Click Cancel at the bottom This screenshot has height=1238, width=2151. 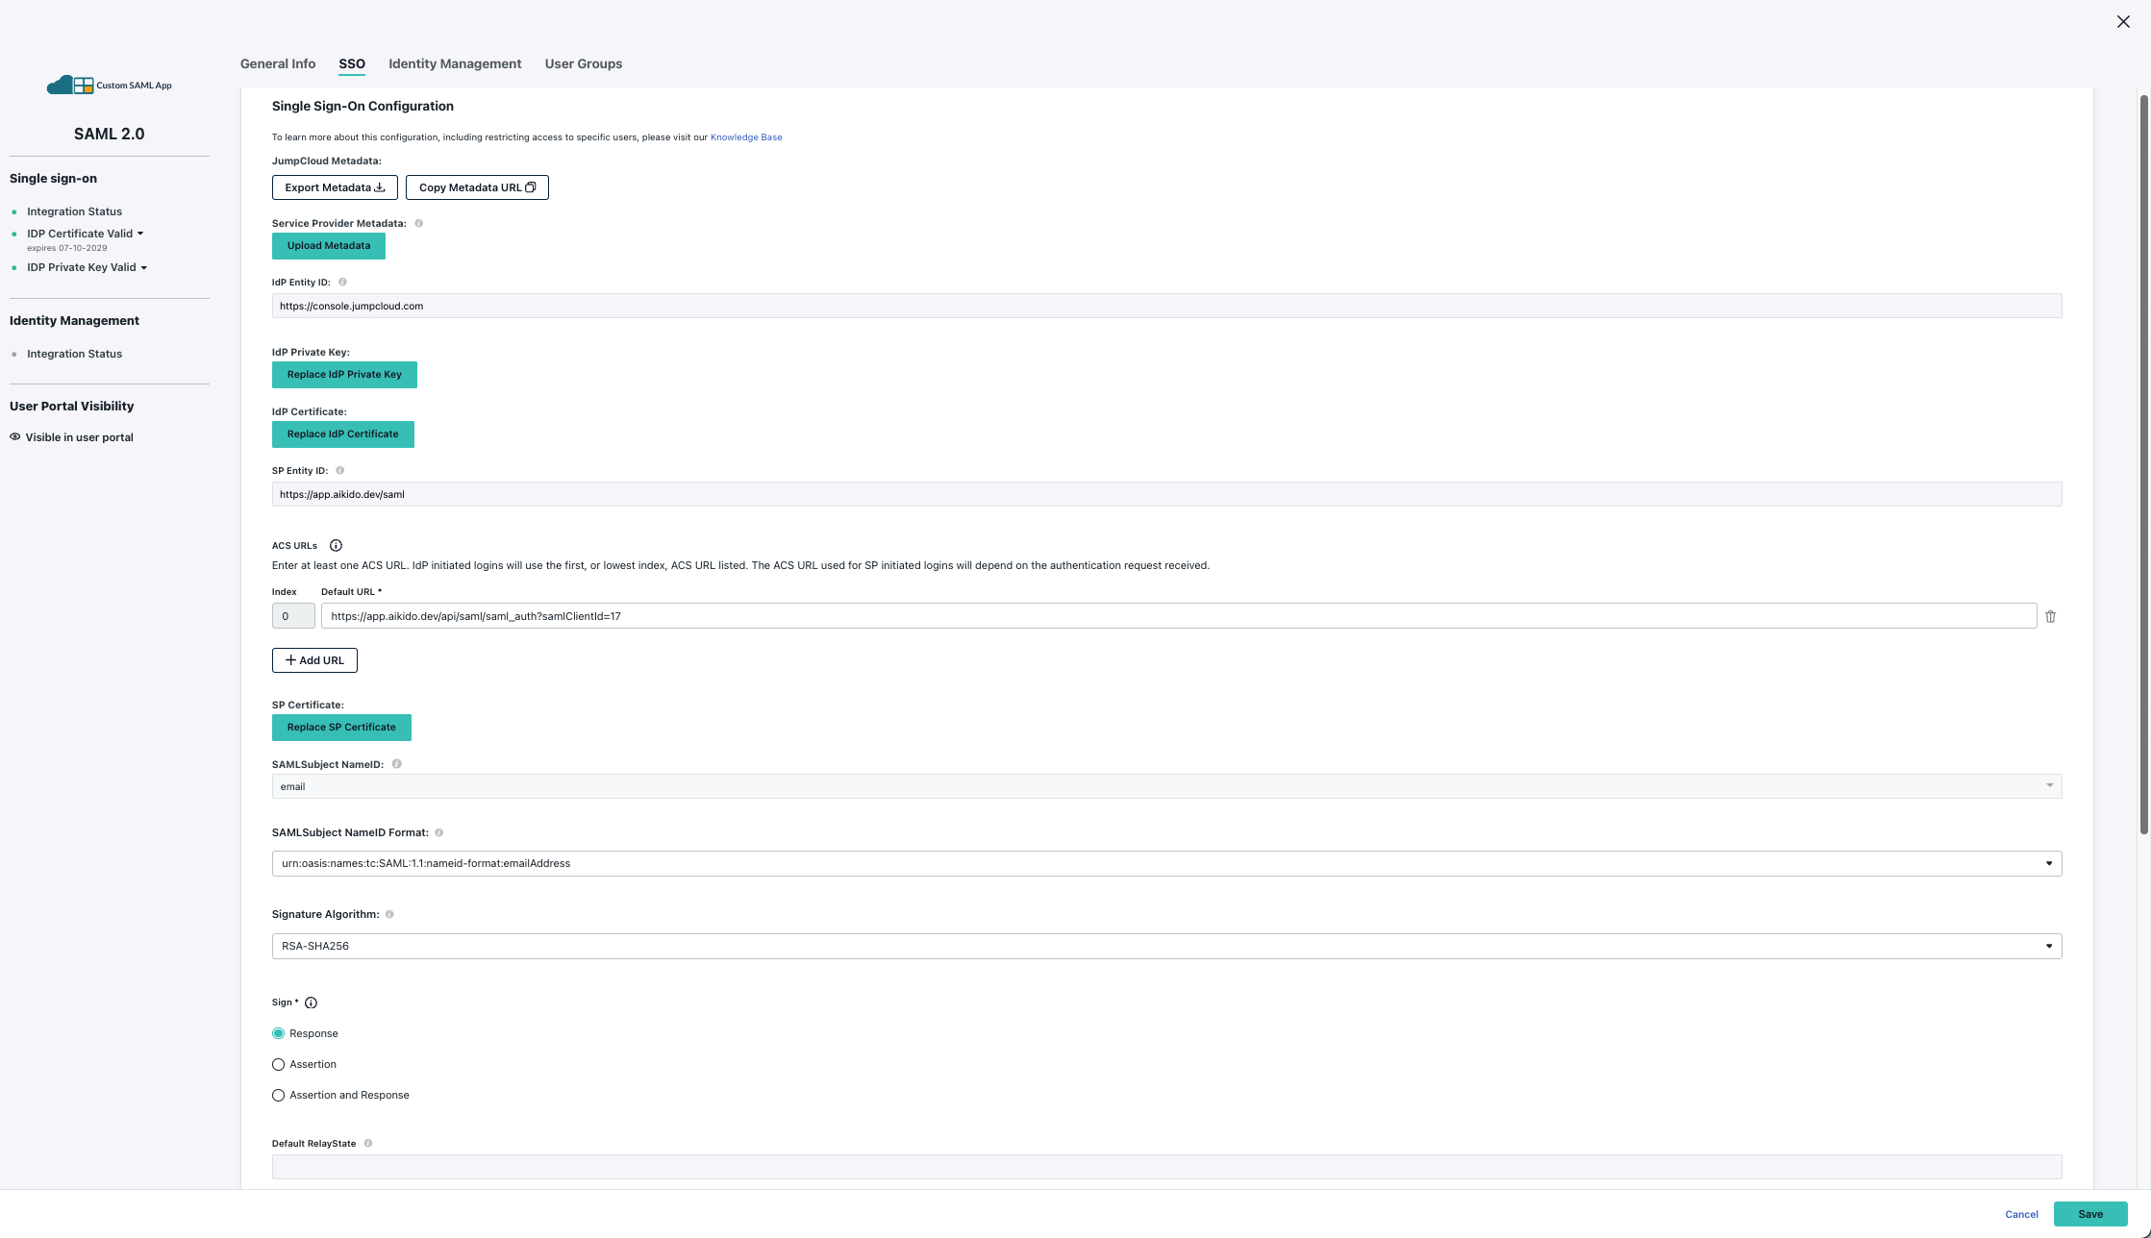pos(2021,1214)
